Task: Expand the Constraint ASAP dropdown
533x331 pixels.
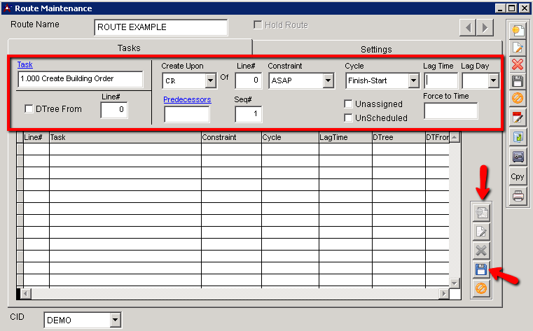Action: click(x=328, y=81)
